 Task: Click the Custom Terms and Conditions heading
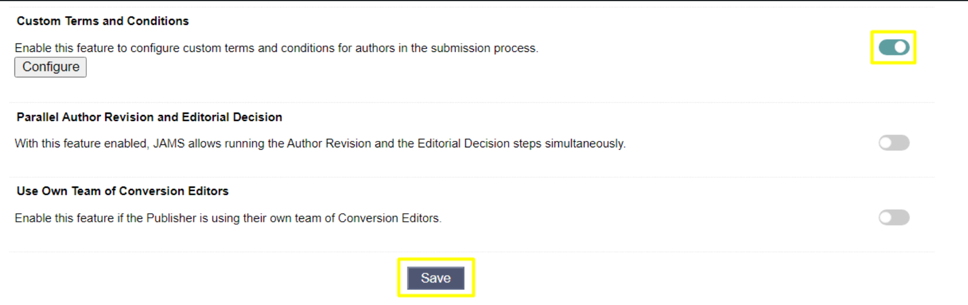(102, 21)
